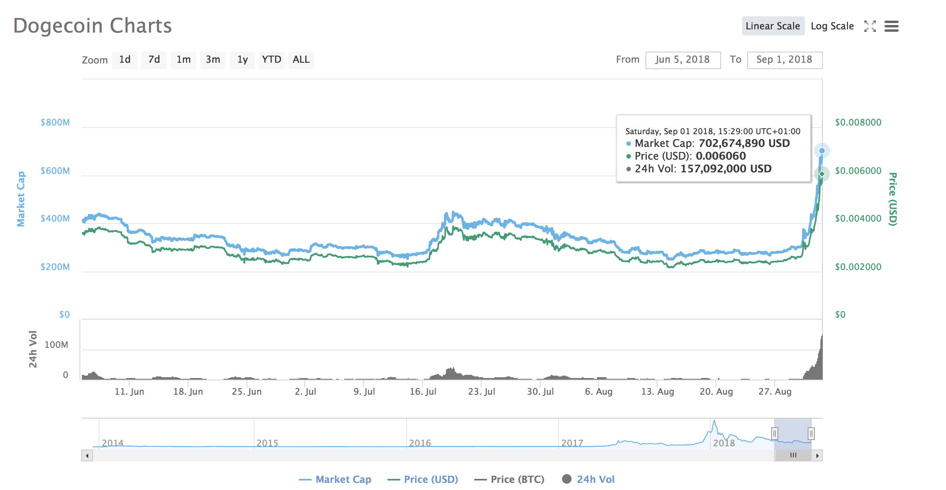946x490 pixels.
Task: Click the tooltip Market Cap value 702,674,890 USD
Action: (744, 143)
